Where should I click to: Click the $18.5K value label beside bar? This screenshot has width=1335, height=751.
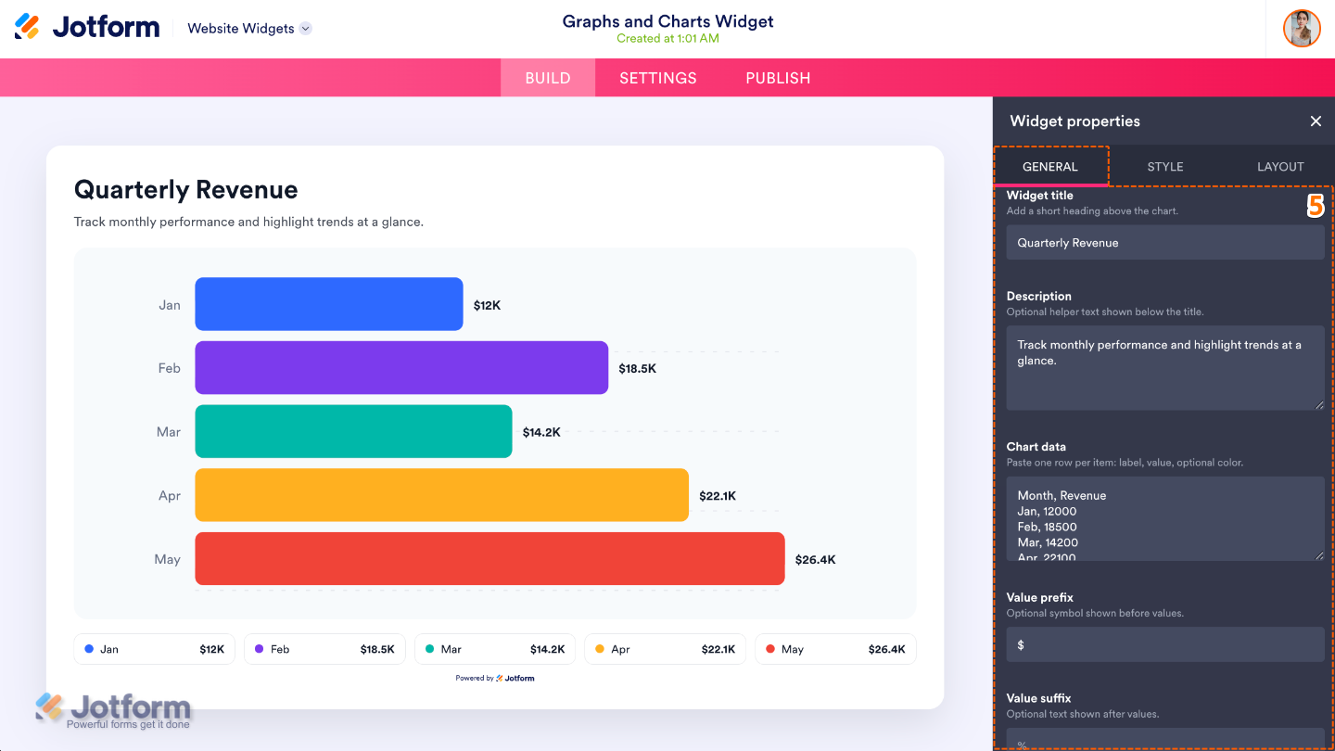(638, 368)
